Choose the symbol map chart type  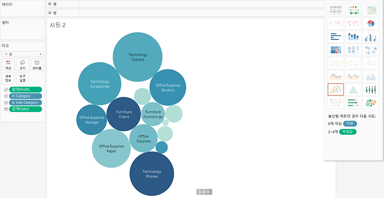(336, 23)
